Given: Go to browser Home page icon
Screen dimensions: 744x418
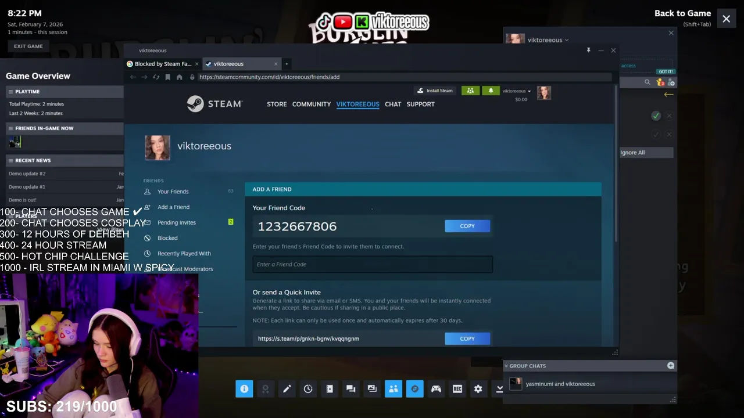Looking at the screenshot, I should (179, 77).
